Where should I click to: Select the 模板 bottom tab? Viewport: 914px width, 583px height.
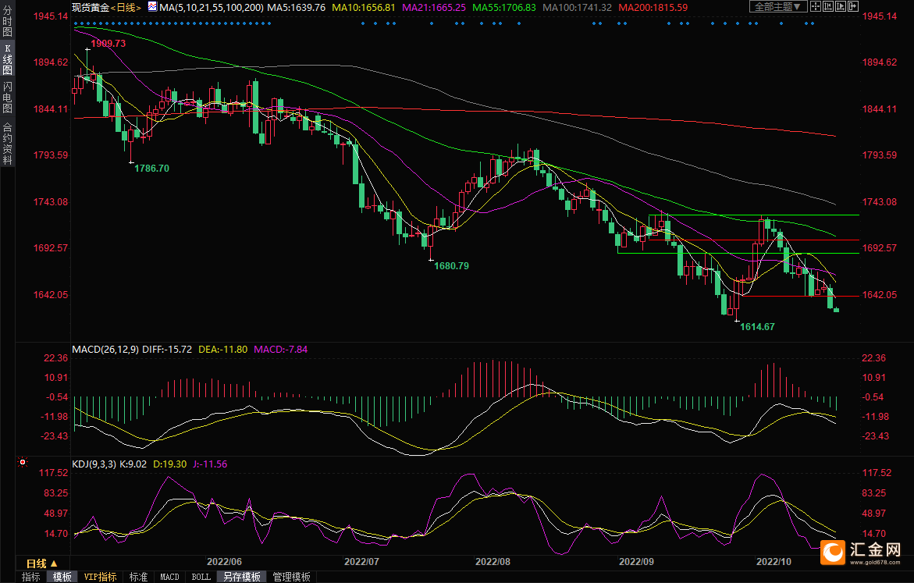[62, 577]
